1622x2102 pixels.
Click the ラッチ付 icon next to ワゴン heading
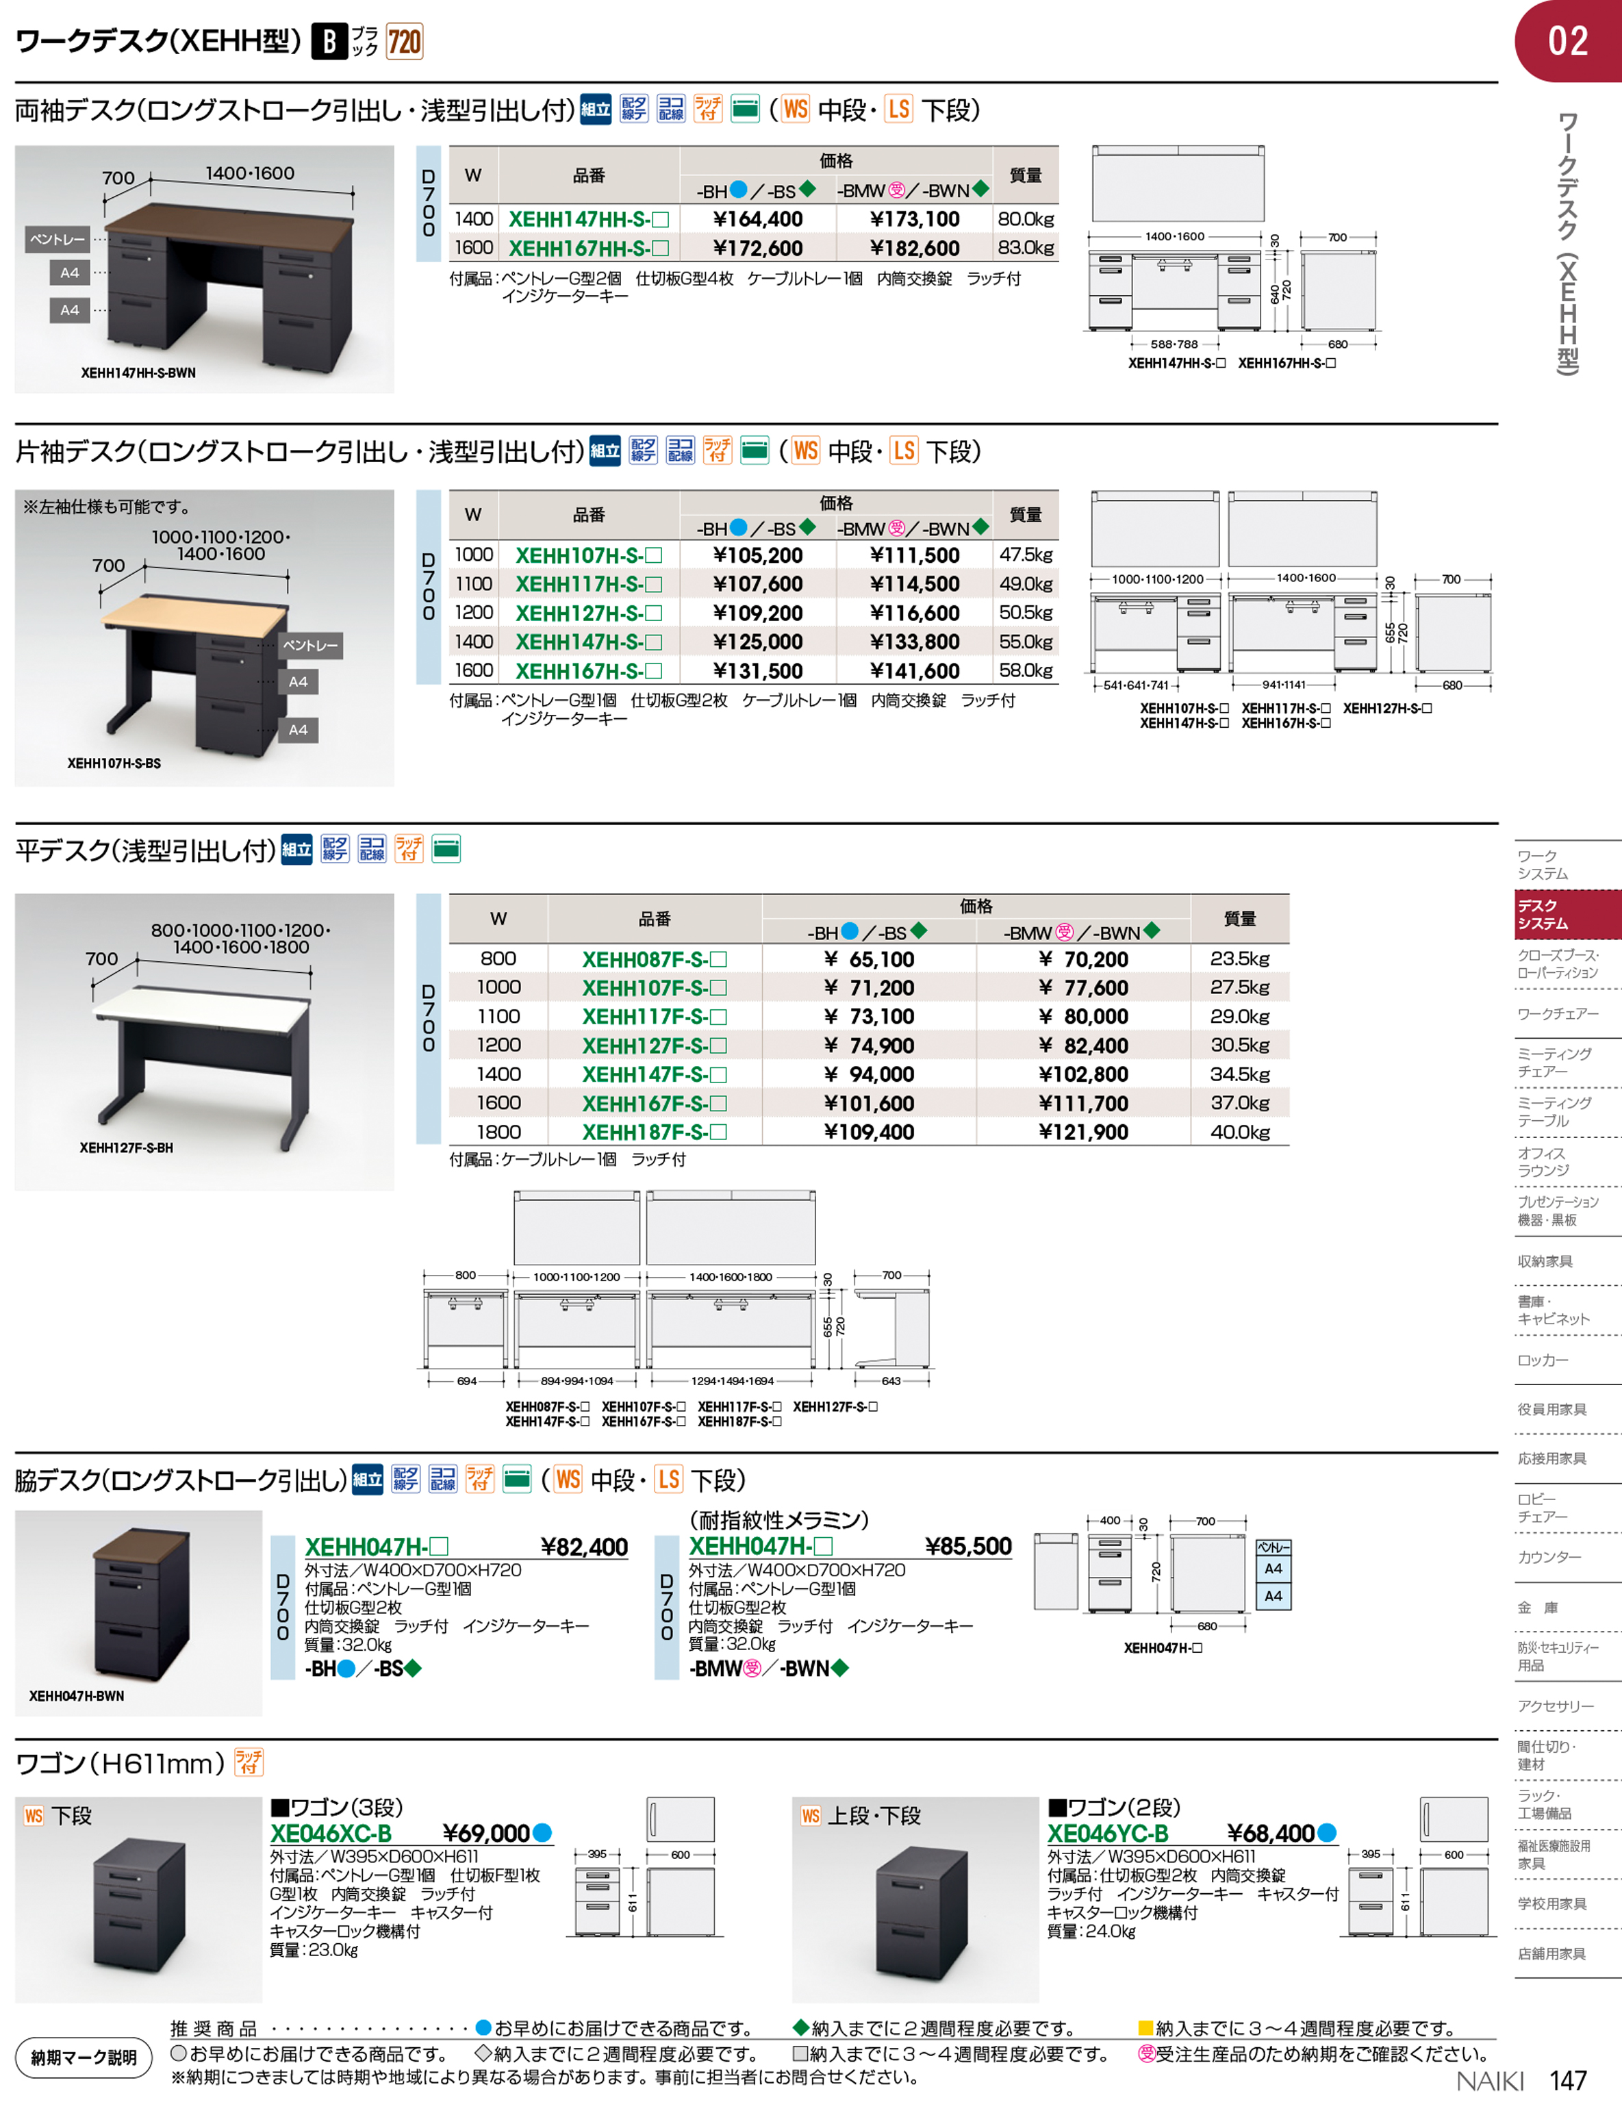click(x=249, y=1762)
